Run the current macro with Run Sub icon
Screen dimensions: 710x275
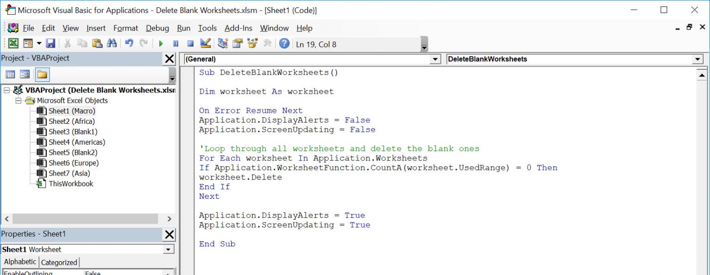click(160, 43)
